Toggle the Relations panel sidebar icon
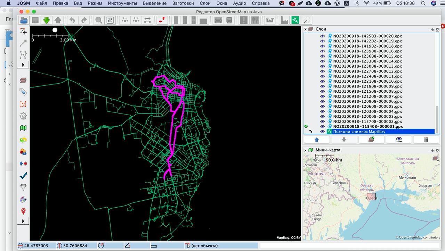The width and height of the screenshot is (445, 251). [23, 104]
